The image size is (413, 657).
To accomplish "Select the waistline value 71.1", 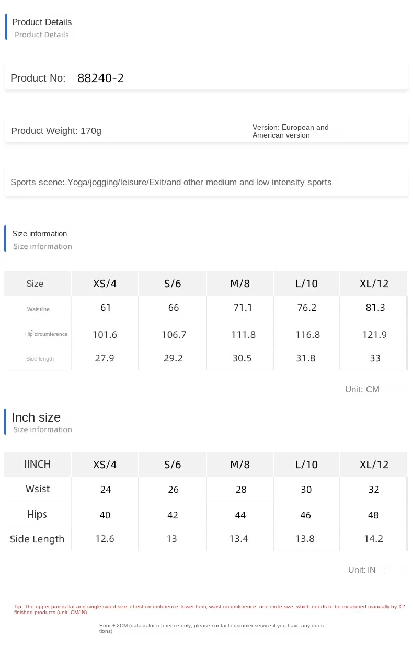I will click(x=243, y=308).
